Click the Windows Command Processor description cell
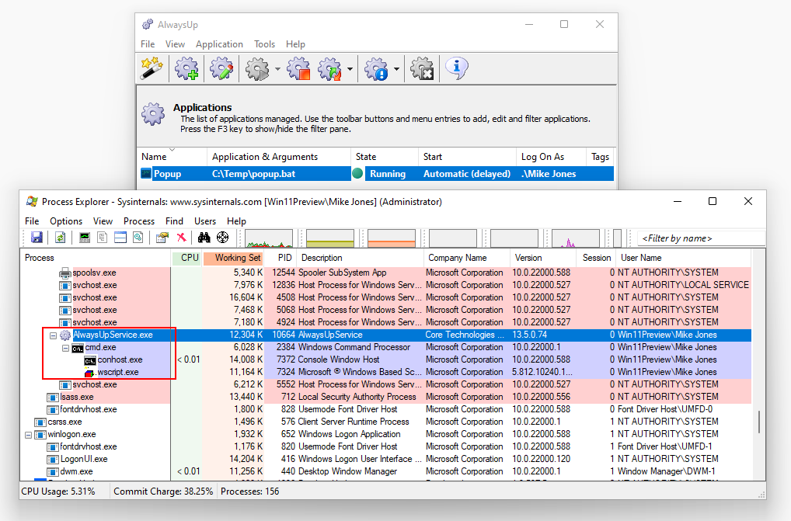The width and height of the screenshot is (791, 521). point(354,347)
